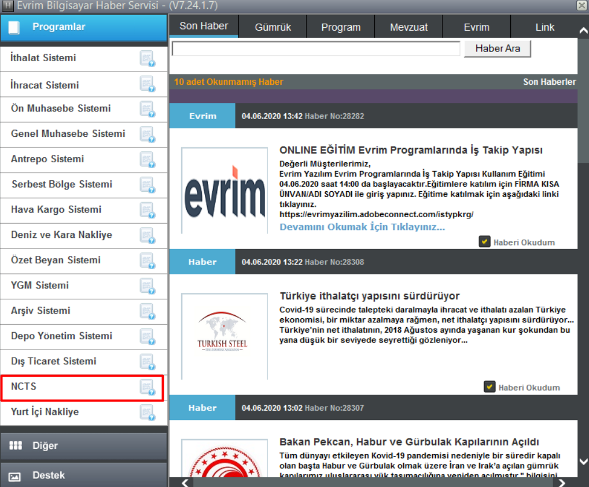Open Yurt İçi Nakliye
Image resolution: width=589 pixels, height=487 pixels.
point(83,412)
